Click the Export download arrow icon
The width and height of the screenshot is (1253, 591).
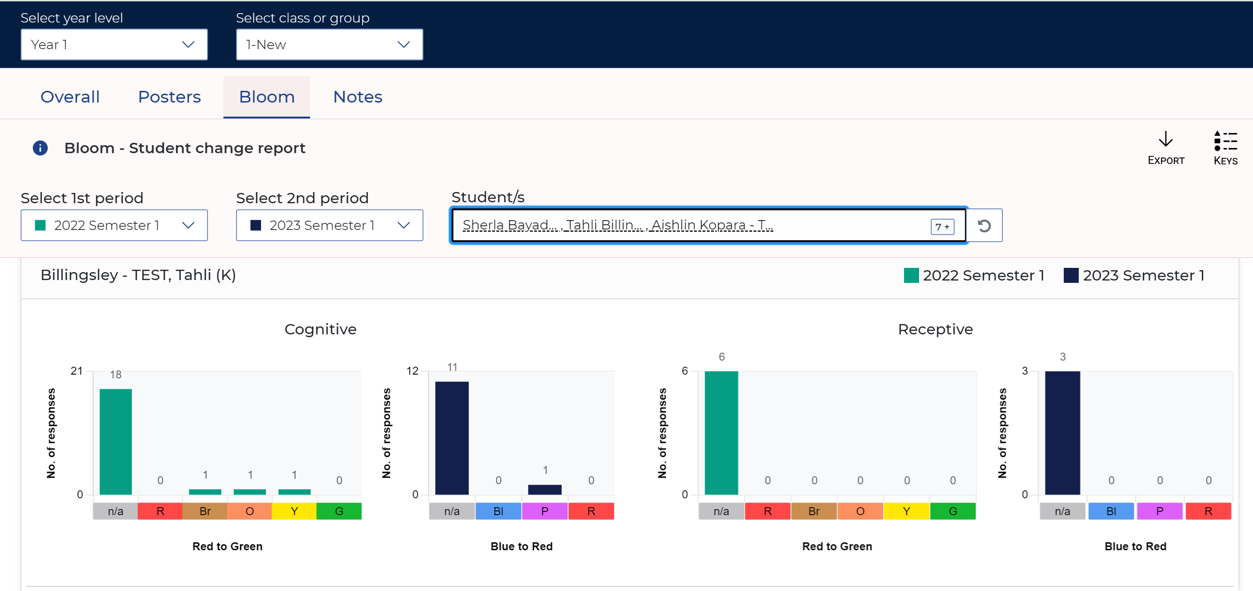coord(1165,140)
